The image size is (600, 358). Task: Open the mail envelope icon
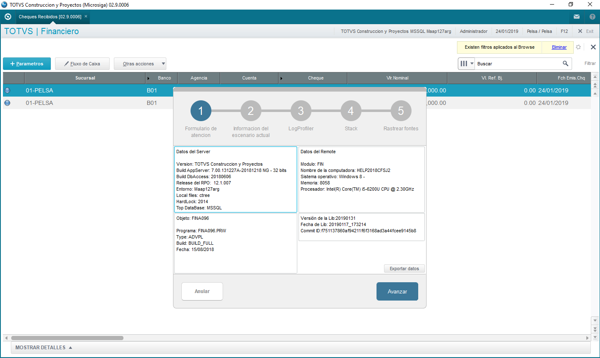point(577,17)
